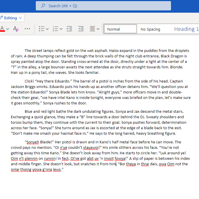Click the magnifier icon in search box

tap(43, 6)
